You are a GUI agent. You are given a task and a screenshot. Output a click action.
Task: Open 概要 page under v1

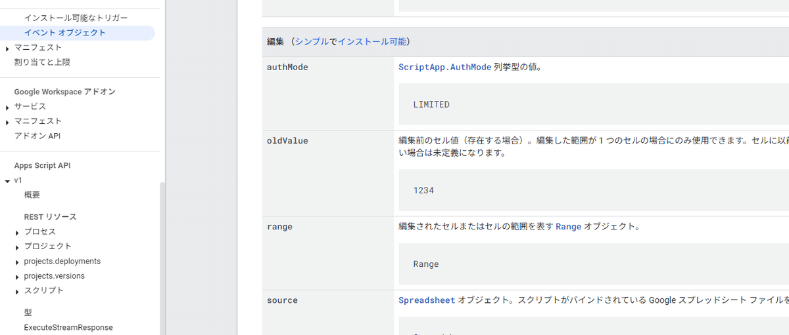32,195
